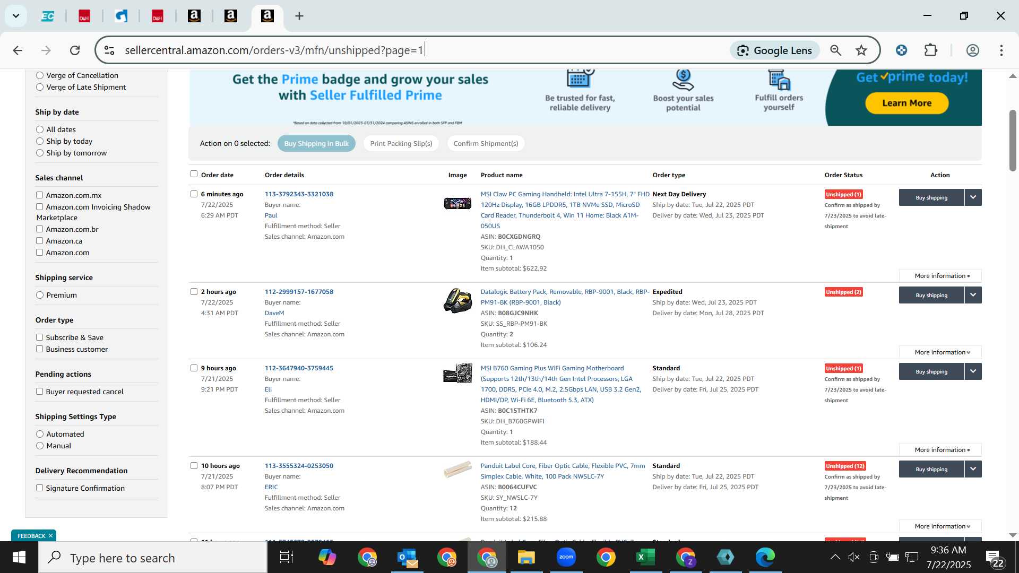Click the blue extension icon beside the star

tap(901, 50)
